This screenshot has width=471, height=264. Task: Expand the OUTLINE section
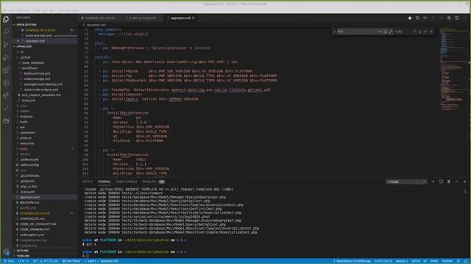23,251
